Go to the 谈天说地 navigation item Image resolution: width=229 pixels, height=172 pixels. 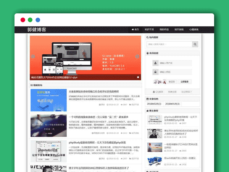coord(179,30)
